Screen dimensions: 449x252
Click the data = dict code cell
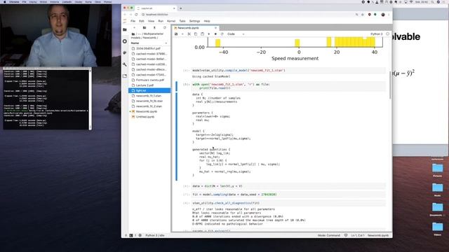(288, 186)
